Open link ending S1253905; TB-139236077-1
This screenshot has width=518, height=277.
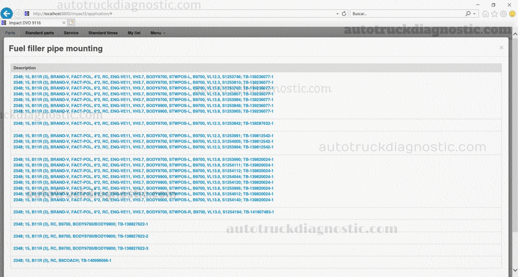tap(143, 111)
